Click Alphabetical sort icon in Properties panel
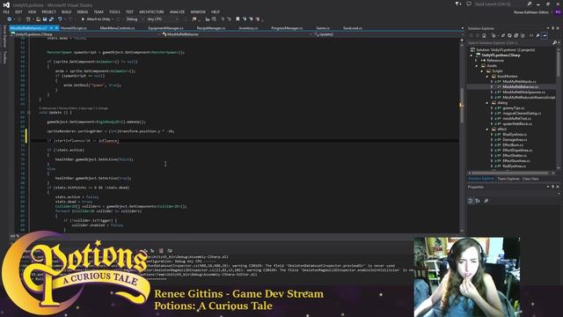Screen dimensions: 563x317 [478, 201]
